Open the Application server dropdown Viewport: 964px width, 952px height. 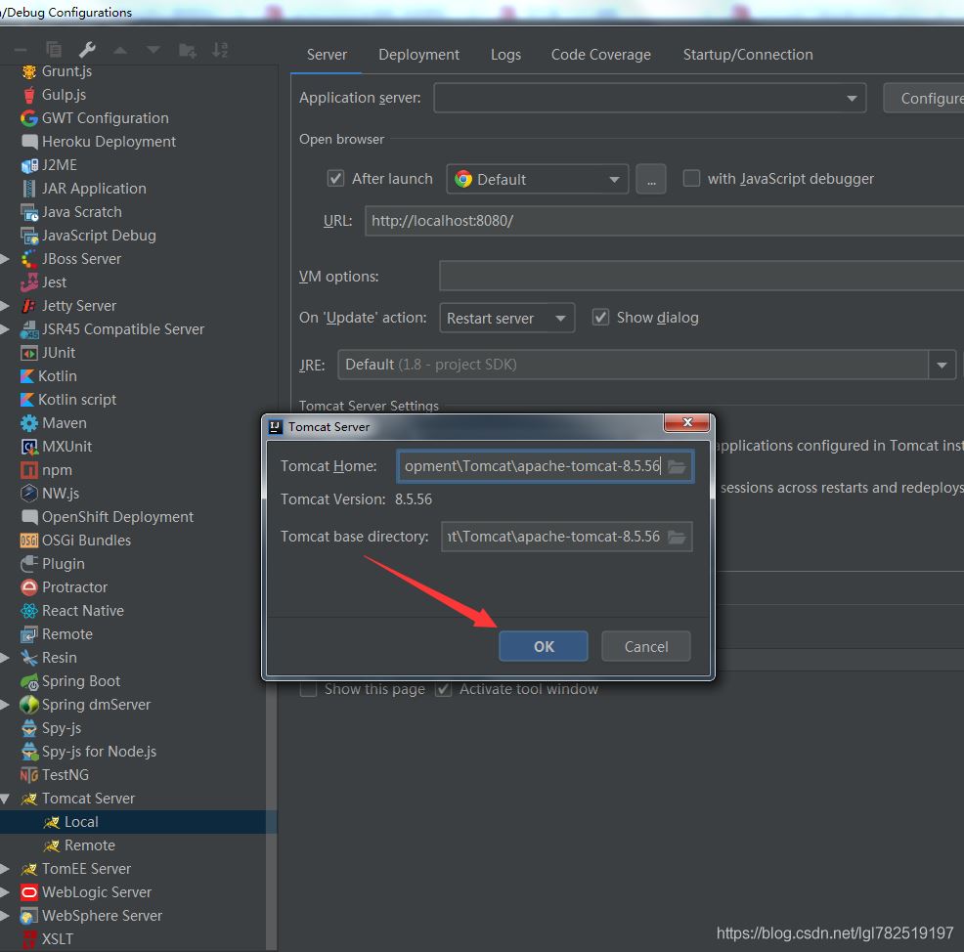(852, 98)
